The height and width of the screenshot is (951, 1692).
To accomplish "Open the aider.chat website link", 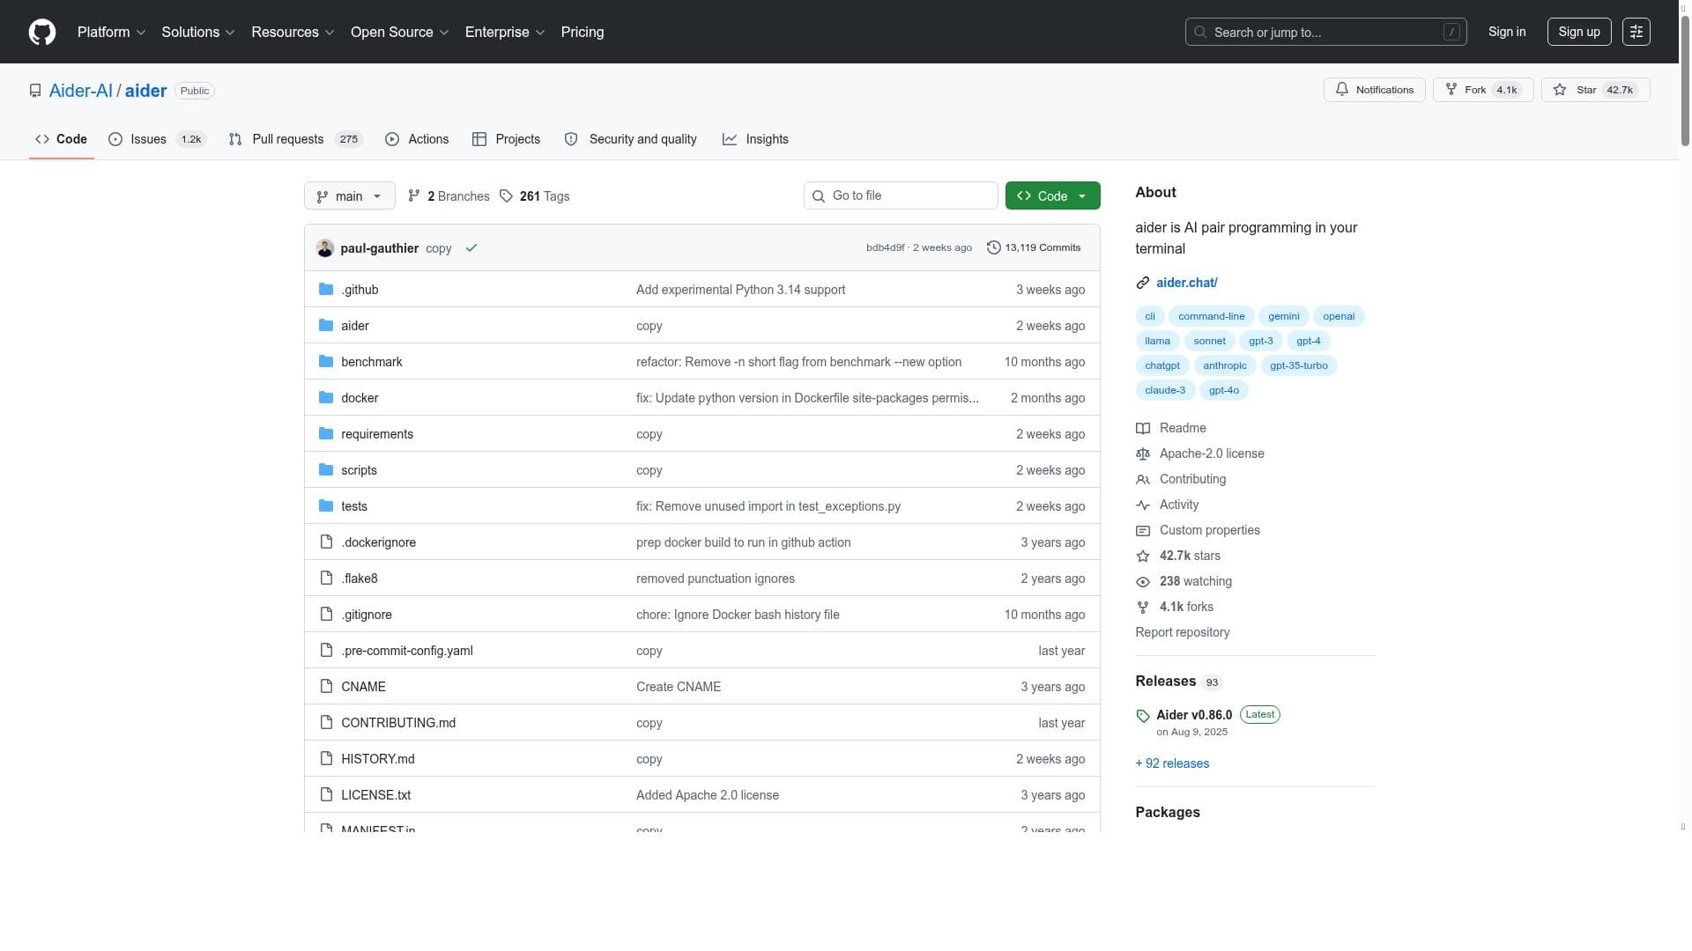I will (x=1186, y=283).
